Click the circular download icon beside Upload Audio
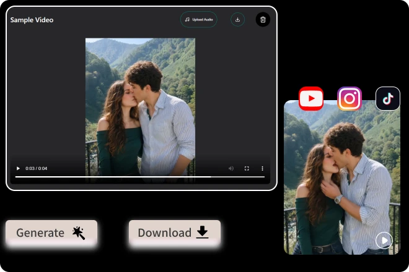 click(237, 20)
